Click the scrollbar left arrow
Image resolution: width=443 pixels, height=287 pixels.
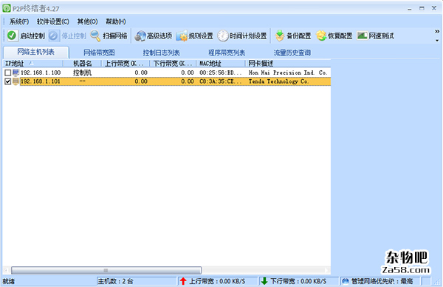7,270
